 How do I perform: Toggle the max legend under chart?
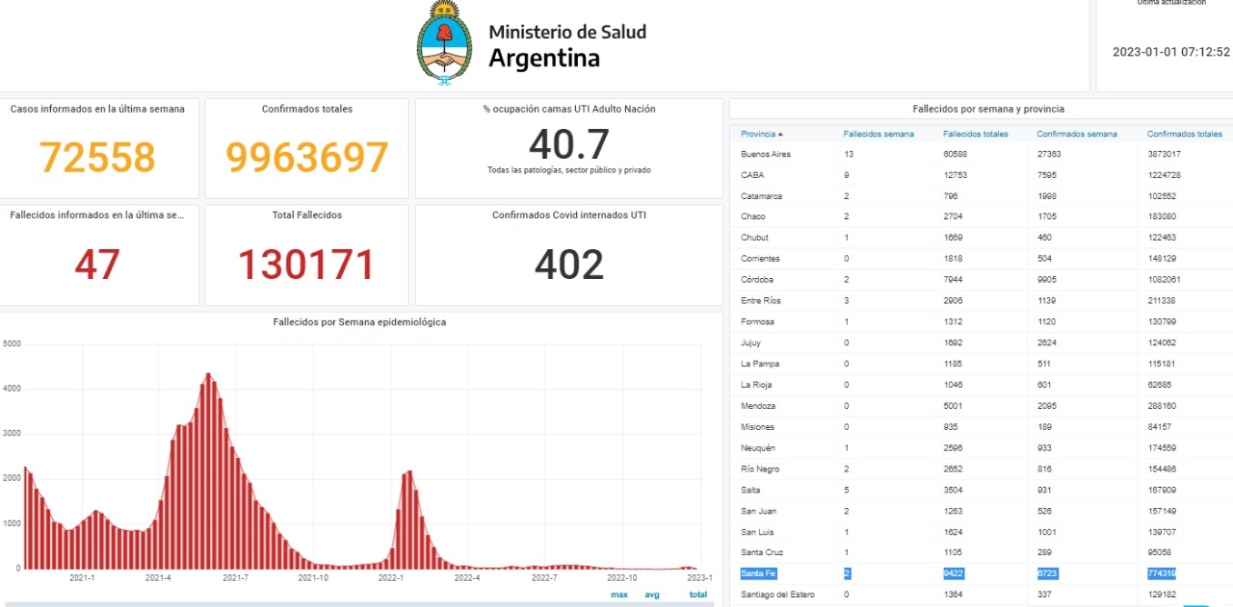point(618,594)
